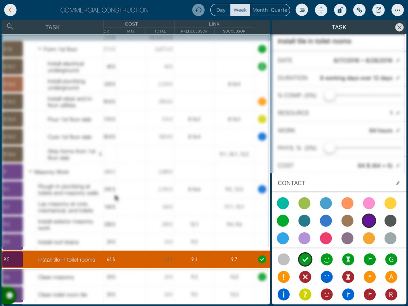
Task: Edit the CONTACT field pencil icon
Action: 398,183
